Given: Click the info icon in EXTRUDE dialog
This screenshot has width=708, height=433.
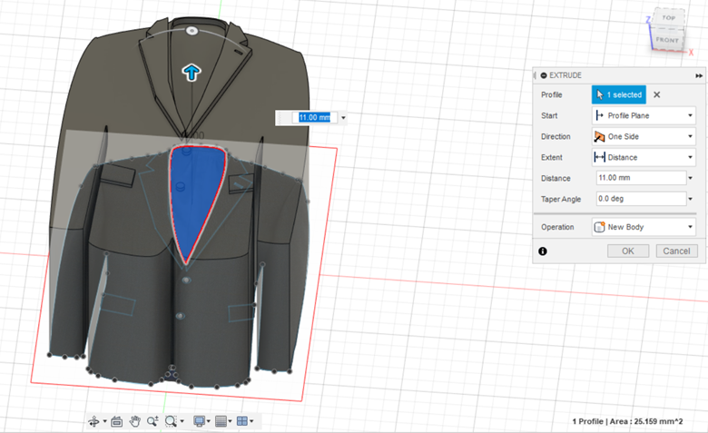Looking at the screenshot, I should point(543,251).
